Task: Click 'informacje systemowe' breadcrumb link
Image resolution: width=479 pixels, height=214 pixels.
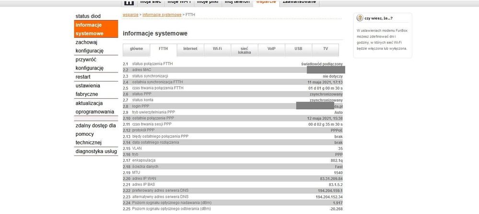Action: 161,15
